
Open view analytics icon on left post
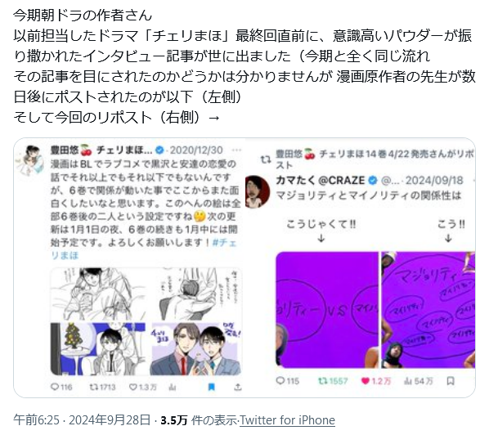pos(173,387)
